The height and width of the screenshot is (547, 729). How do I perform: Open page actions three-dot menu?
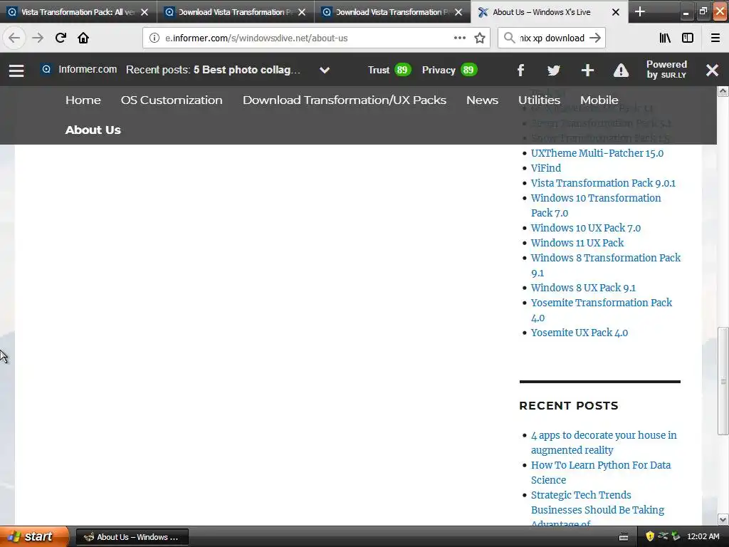point(459,38)
